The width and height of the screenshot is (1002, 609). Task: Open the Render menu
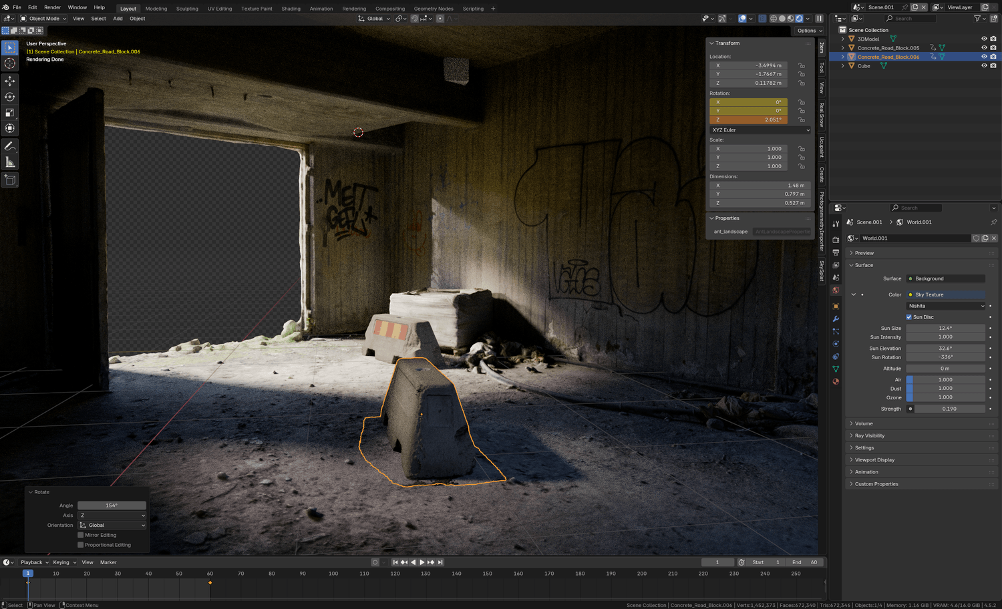coord(52,7)
